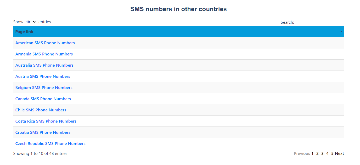Screen dimensions: 360x165
Task: Open Czech Republic SMS Phone Numbers link
Action: pyautogui.click(x=50, y=144)
